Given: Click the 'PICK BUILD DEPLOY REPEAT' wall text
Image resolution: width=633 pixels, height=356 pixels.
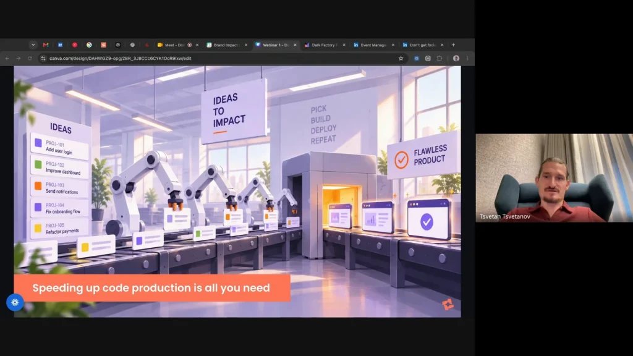Looking at the screenshot, I should [323, 124].
